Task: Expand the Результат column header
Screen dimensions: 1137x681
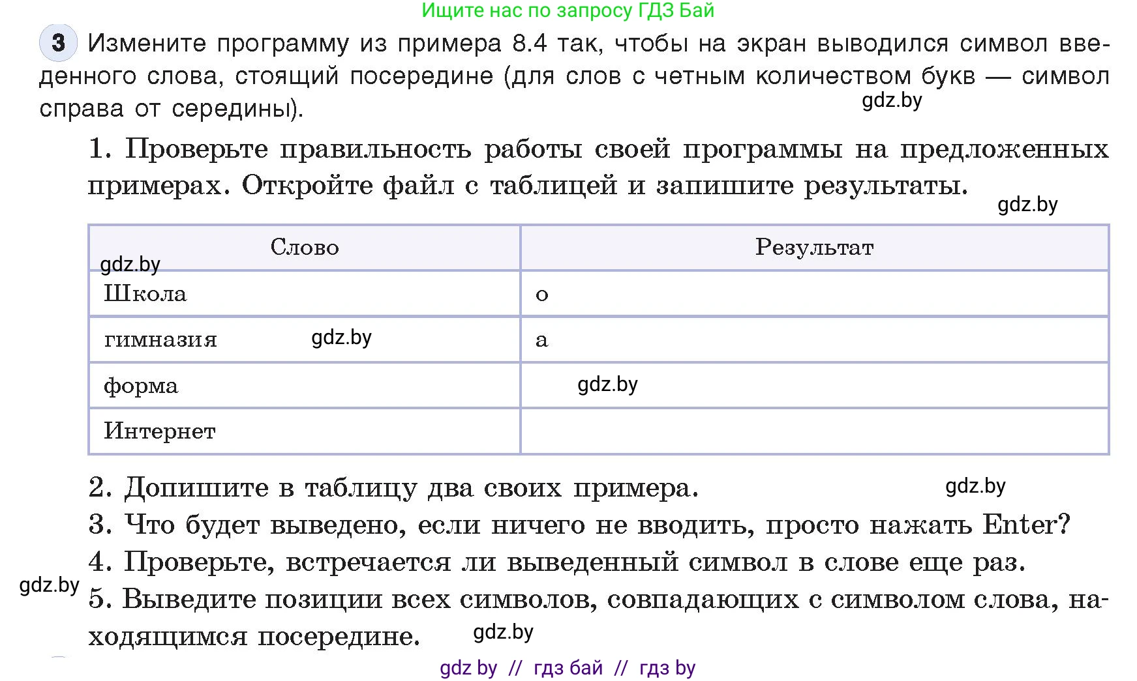Action: (x=813, y=247)
